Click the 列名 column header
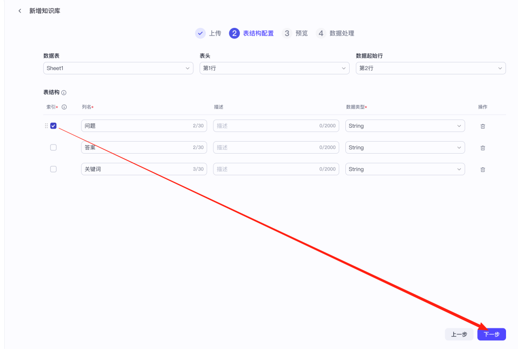 [88, 107]
